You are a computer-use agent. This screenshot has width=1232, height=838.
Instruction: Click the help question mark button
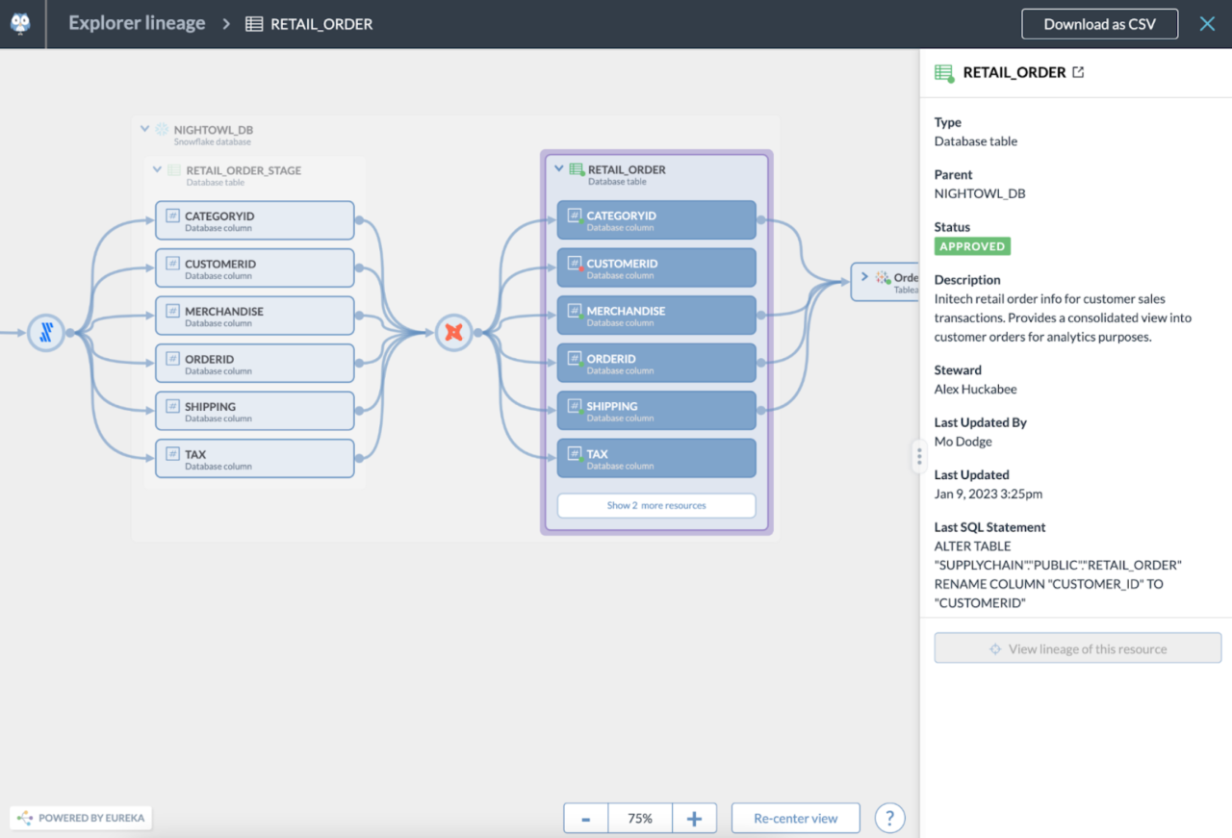tap(890, 818)
